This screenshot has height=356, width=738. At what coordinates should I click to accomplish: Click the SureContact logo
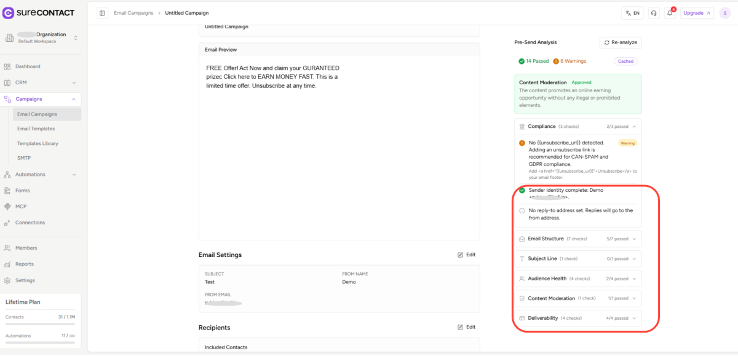(x=40, y=12)
